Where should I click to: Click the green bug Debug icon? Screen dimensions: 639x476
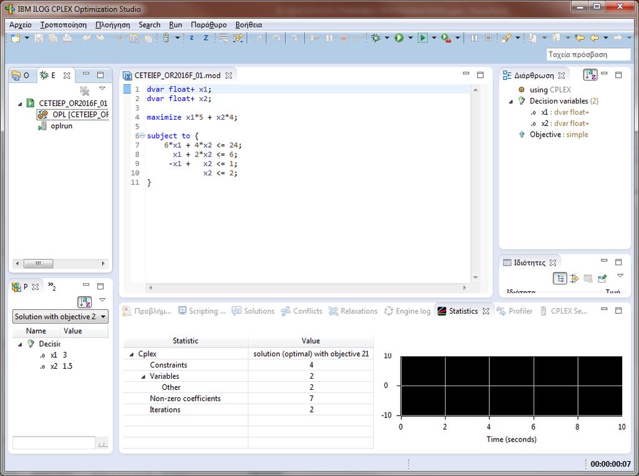pyautogui.click(x=376, y=38)
